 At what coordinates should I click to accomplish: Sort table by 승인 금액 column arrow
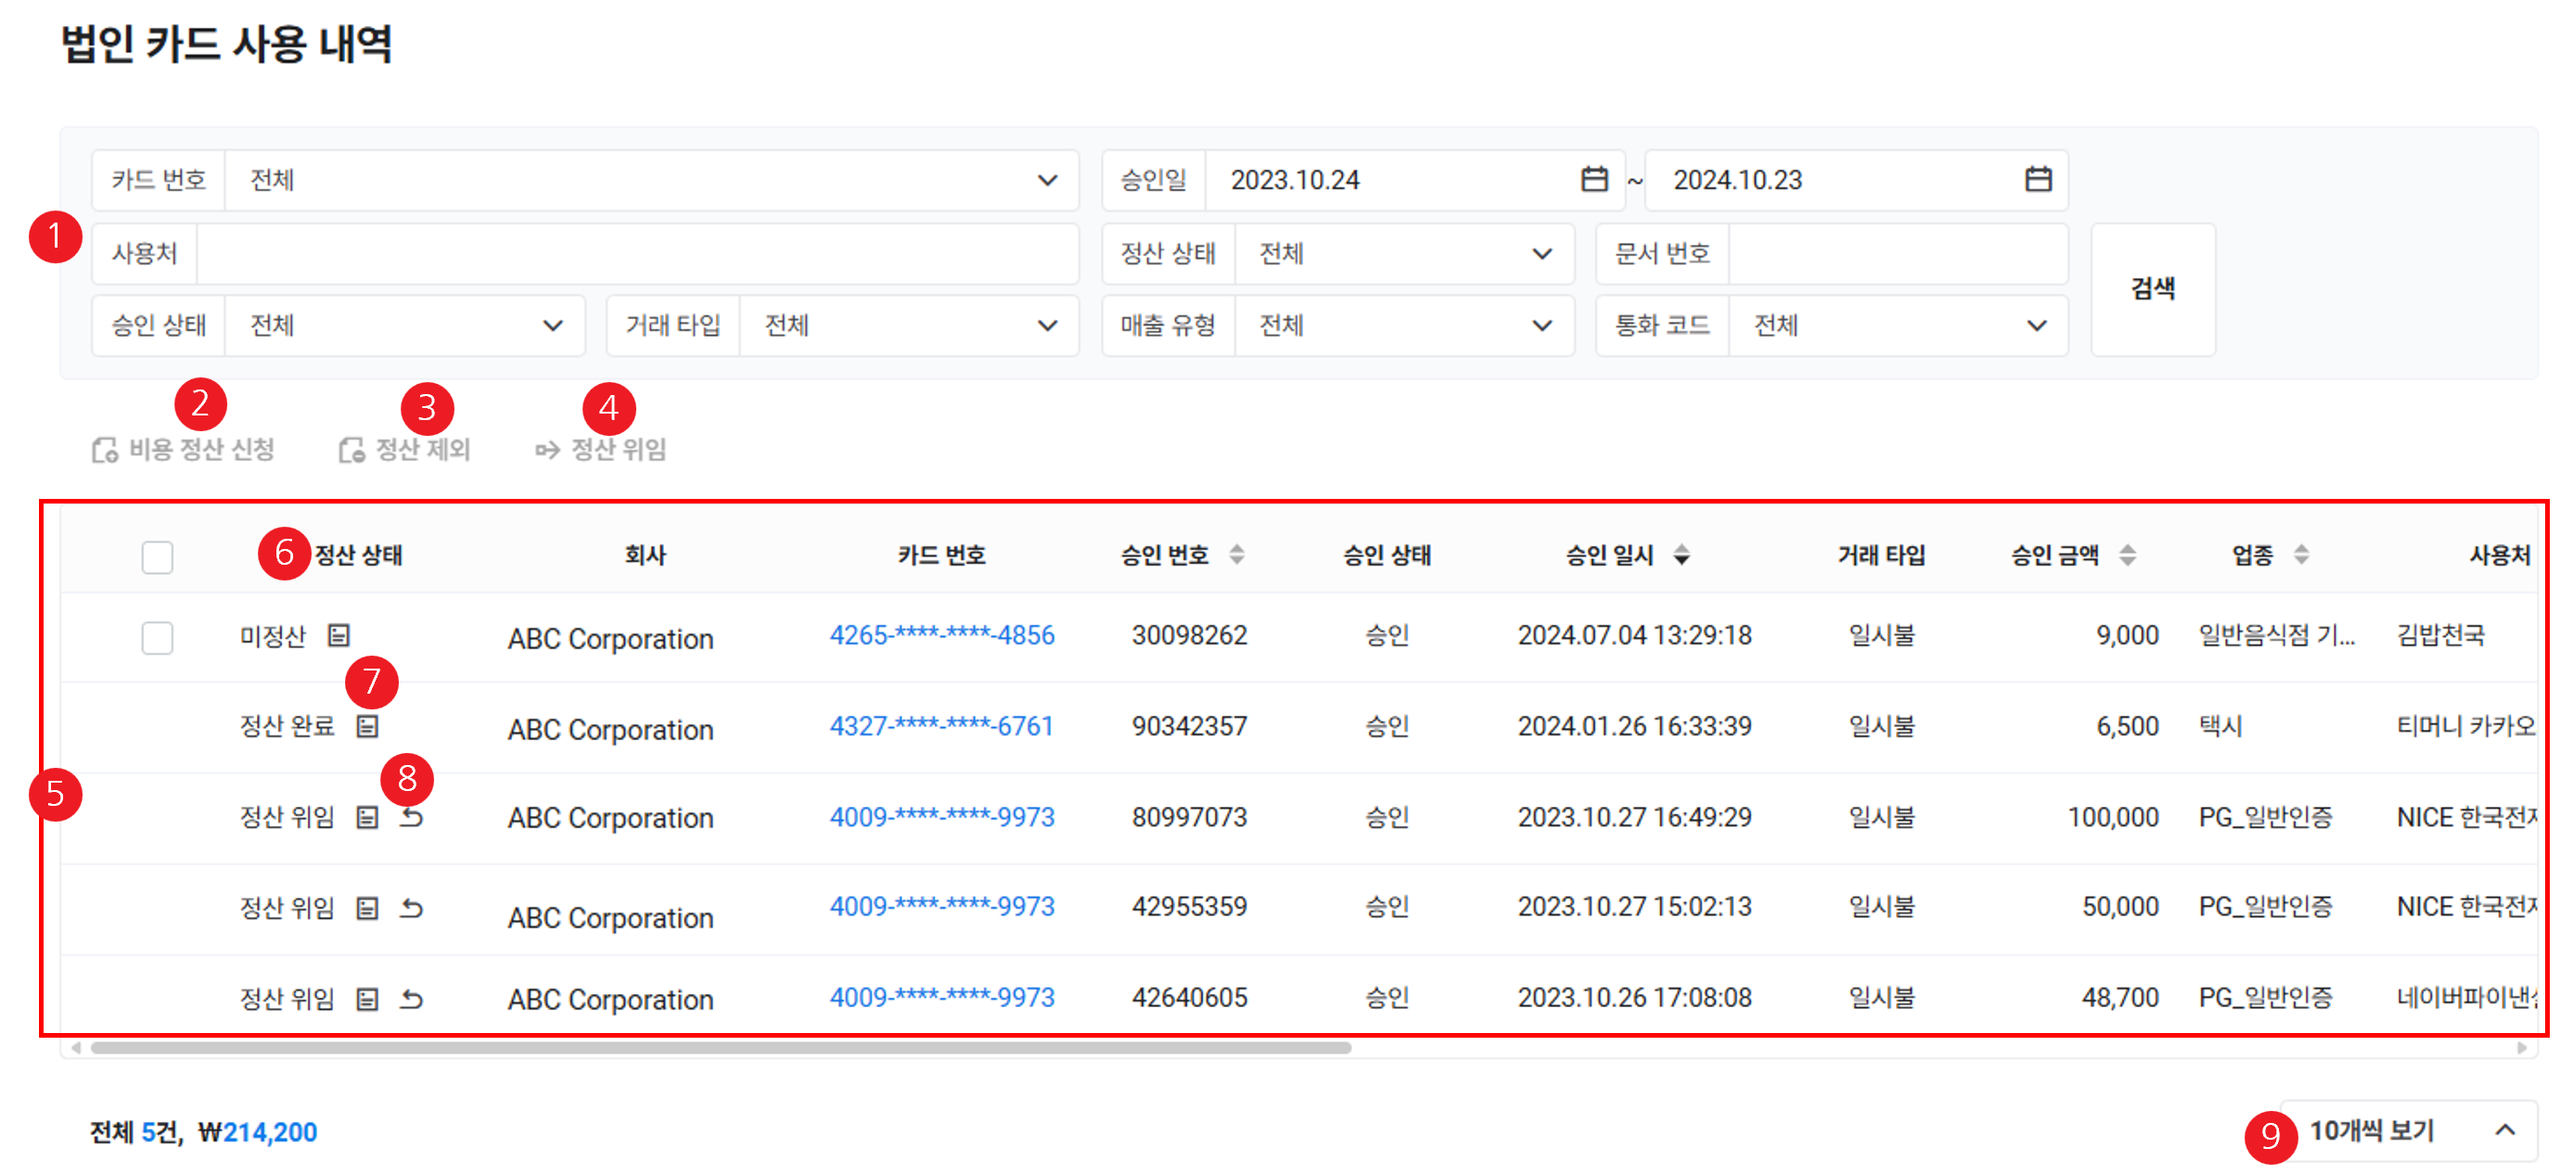(2127, 555)
